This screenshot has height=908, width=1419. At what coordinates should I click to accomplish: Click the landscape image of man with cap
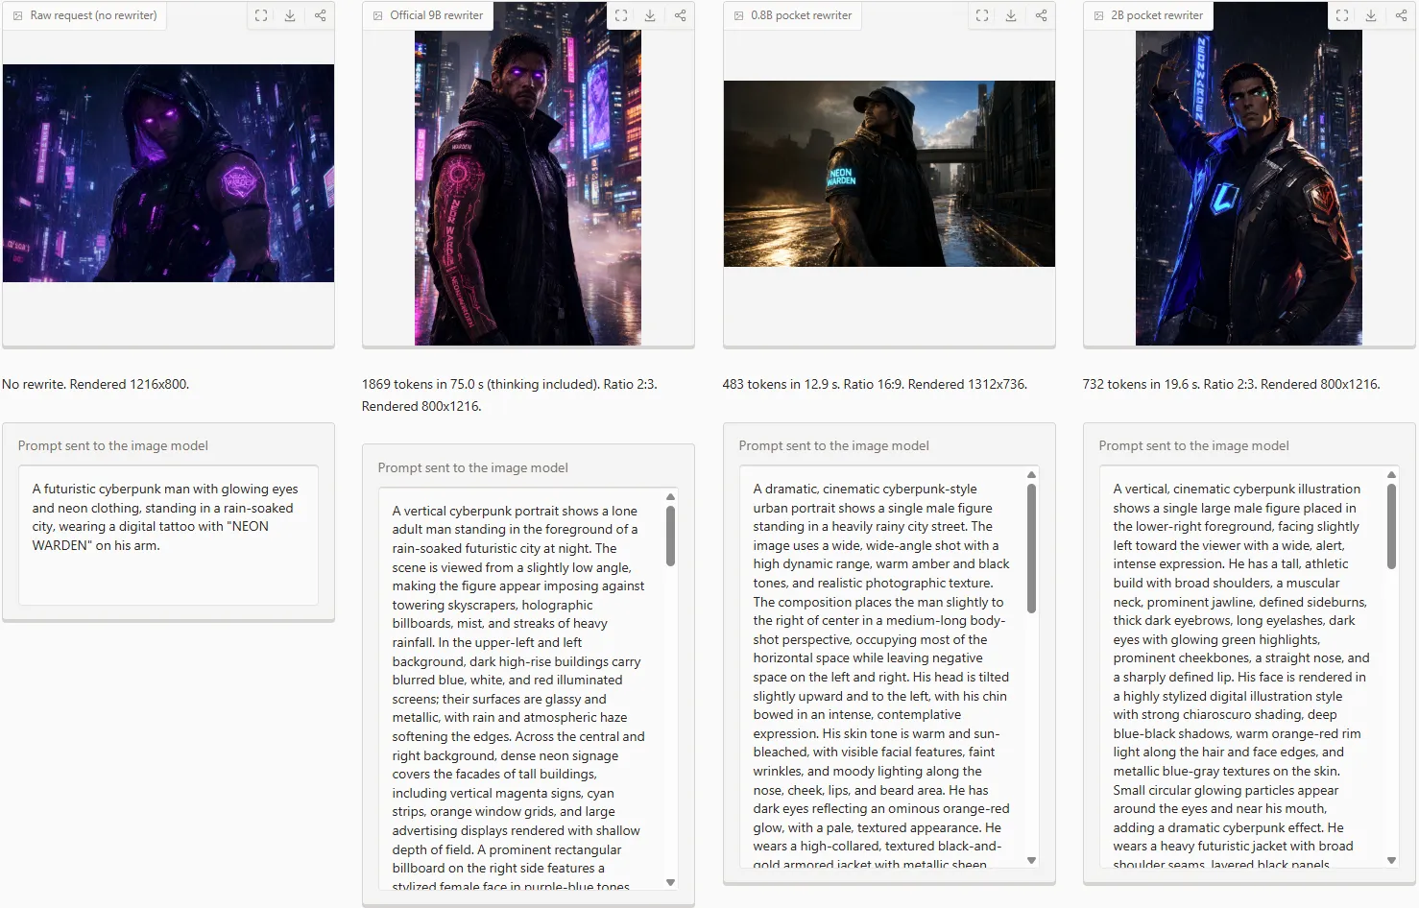[889, 174]
